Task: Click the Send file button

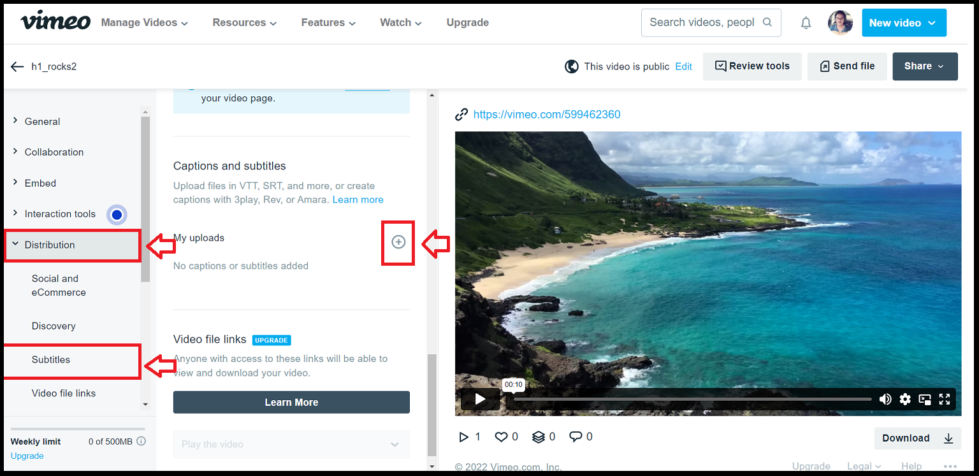Action: coord(847,66)
